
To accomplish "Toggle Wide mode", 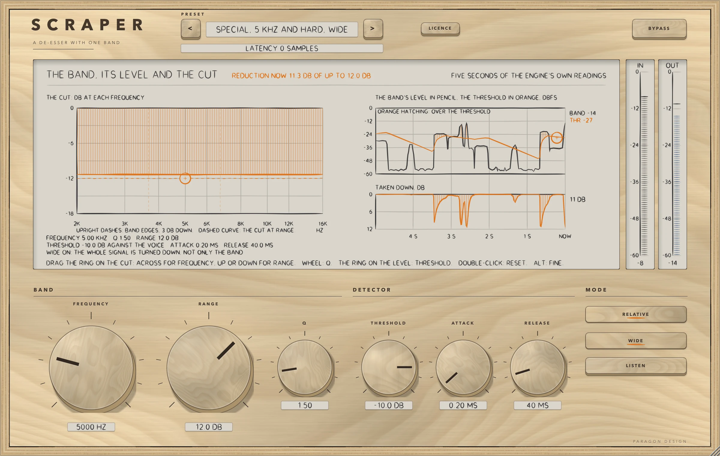I will pyautogui.click(x=636, y=341).
